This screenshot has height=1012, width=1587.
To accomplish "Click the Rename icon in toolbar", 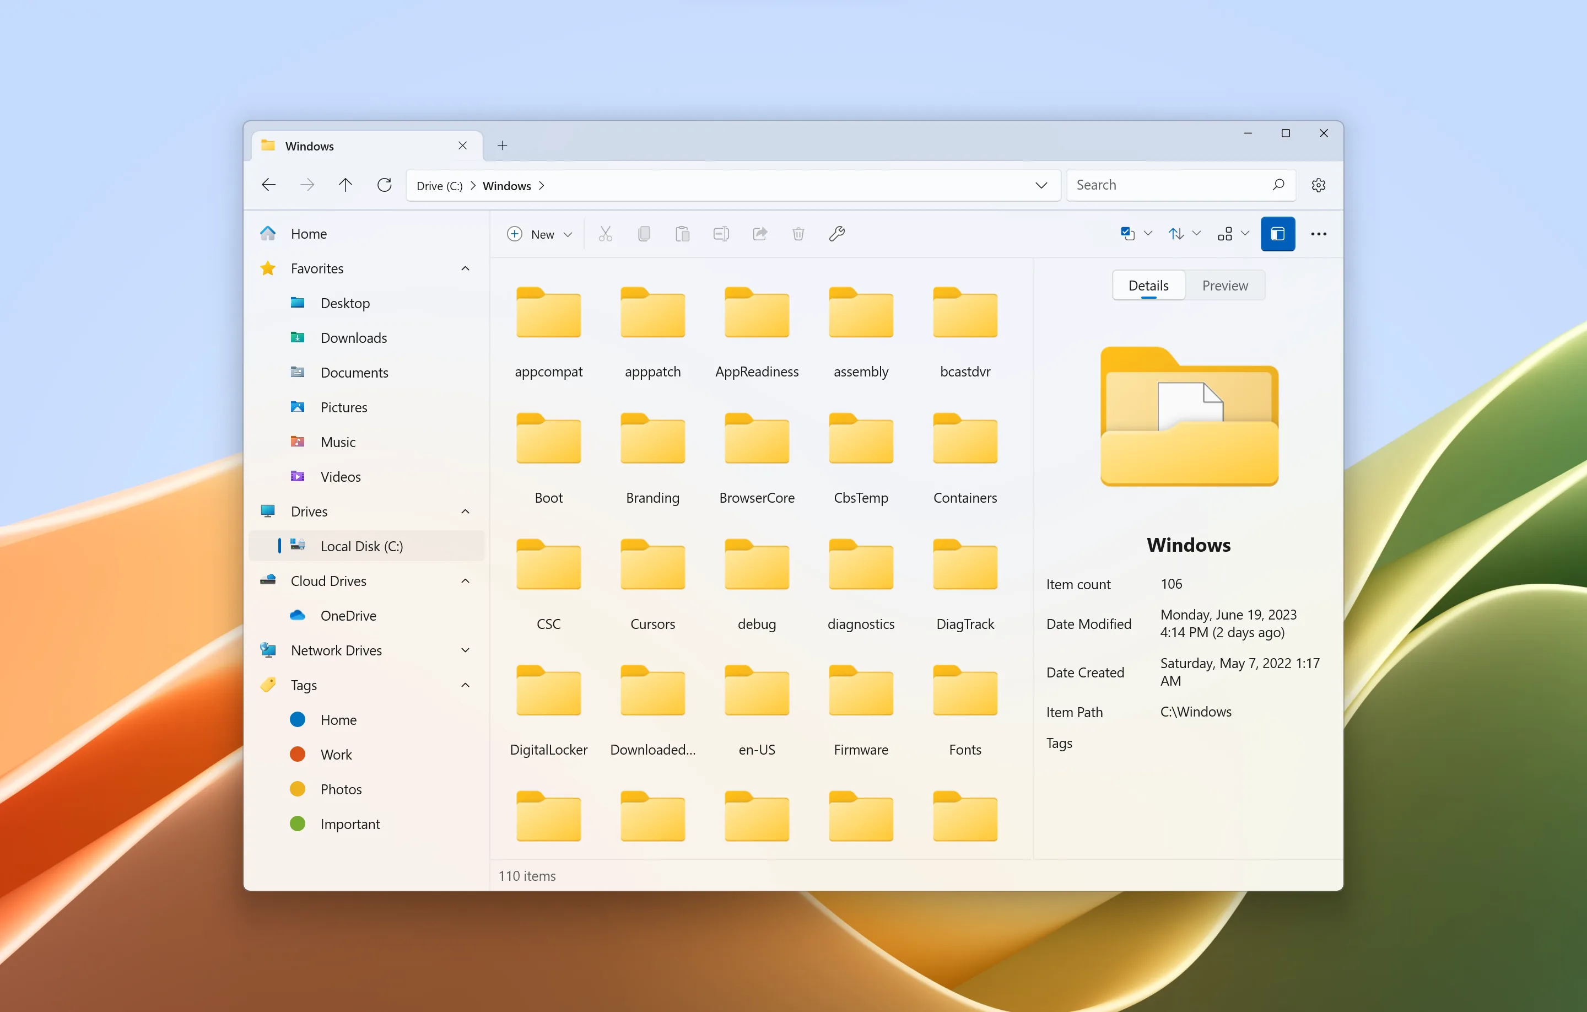I will coord(721,234).
